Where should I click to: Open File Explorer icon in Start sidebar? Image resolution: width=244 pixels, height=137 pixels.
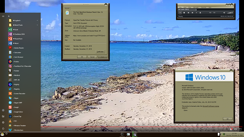(3, 116)
